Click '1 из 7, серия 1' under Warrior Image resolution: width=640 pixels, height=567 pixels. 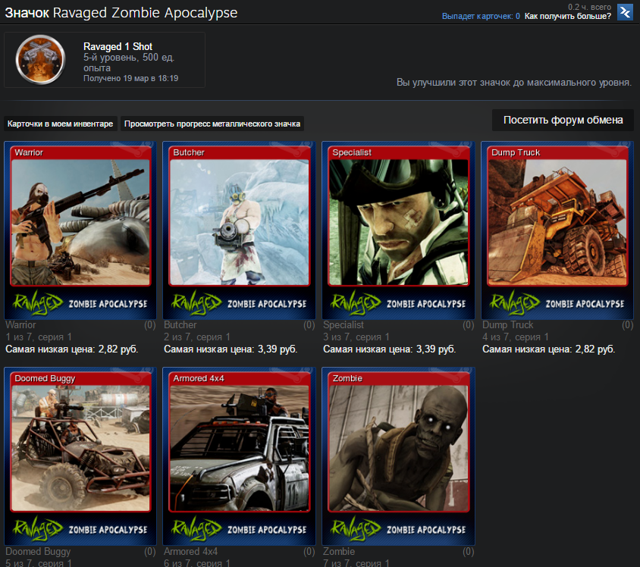[x=39, y=337]
